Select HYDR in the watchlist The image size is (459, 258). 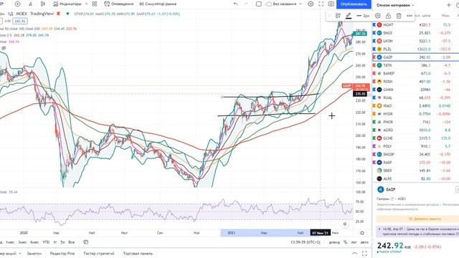pyautogui.click(x=416, y=114)
